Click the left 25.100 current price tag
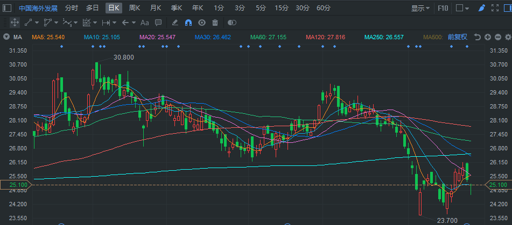512x225 pixels. point(15,185)
